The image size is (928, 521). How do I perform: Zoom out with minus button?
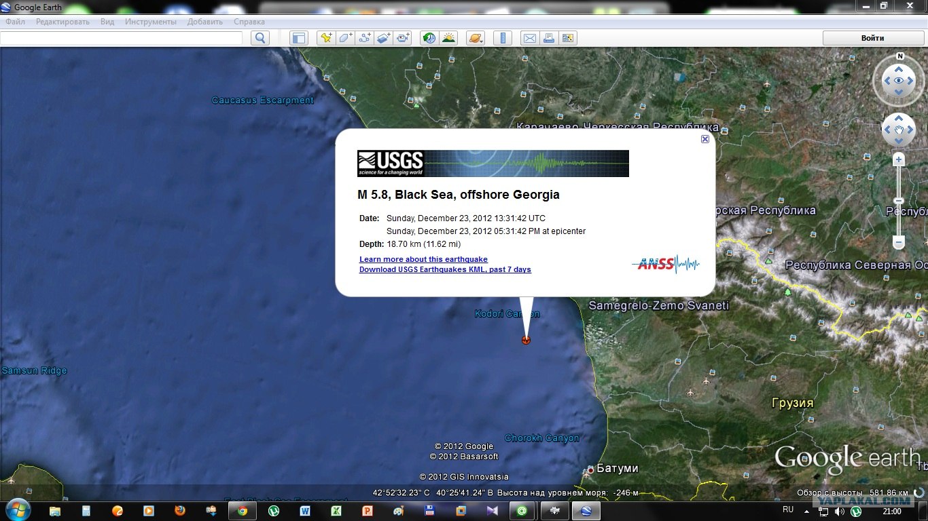[899, 242]
